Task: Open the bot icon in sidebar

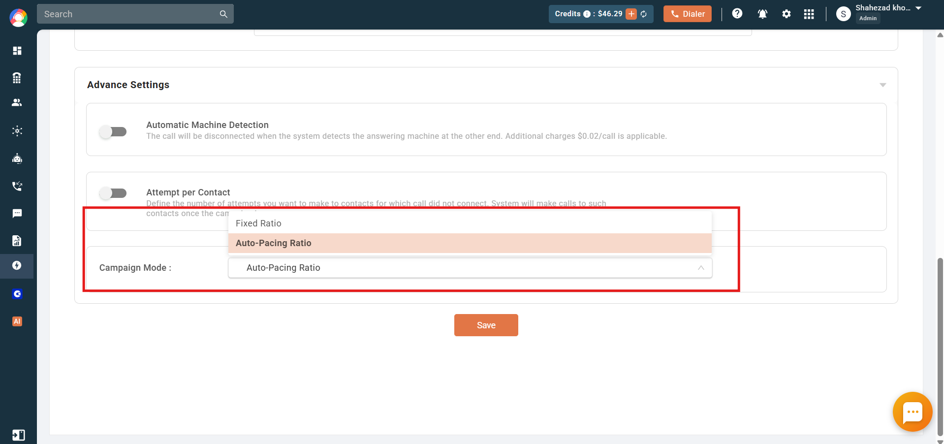Action: [17, 159]
